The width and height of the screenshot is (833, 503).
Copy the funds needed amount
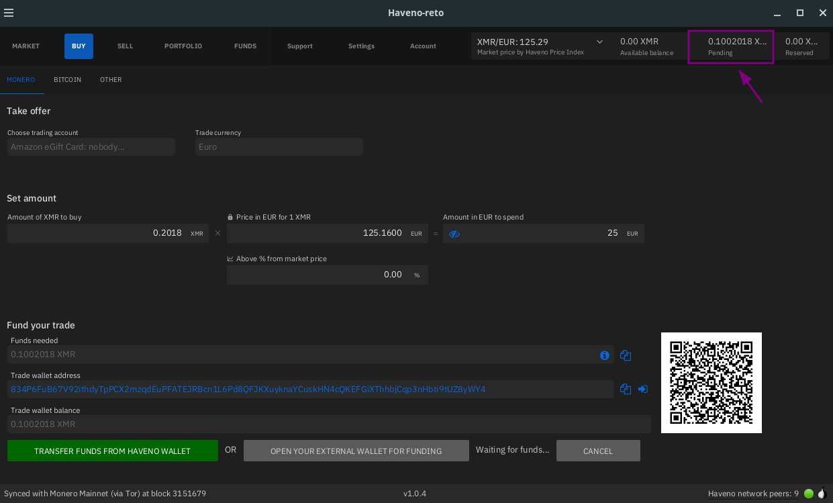[626, 355]
